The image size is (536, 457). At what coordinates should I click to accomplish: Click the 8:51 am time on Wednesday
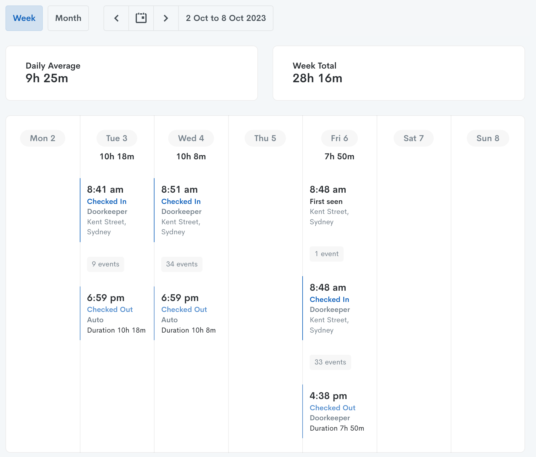click(x=180, y=190)
